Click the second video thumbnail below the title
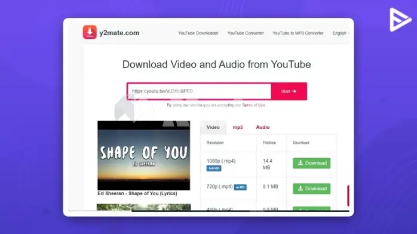Screen dimensions: 417x234 click(x=143, y=207)
